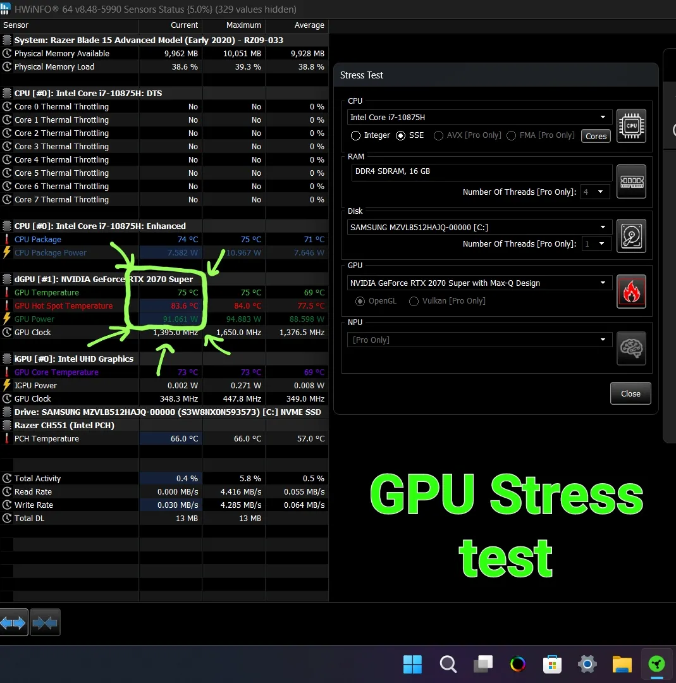Image resolution: width=676 pixels, height=683 pixels.
Task: Open the Microsoft Store taskbar icon
Action: point(552,664)
